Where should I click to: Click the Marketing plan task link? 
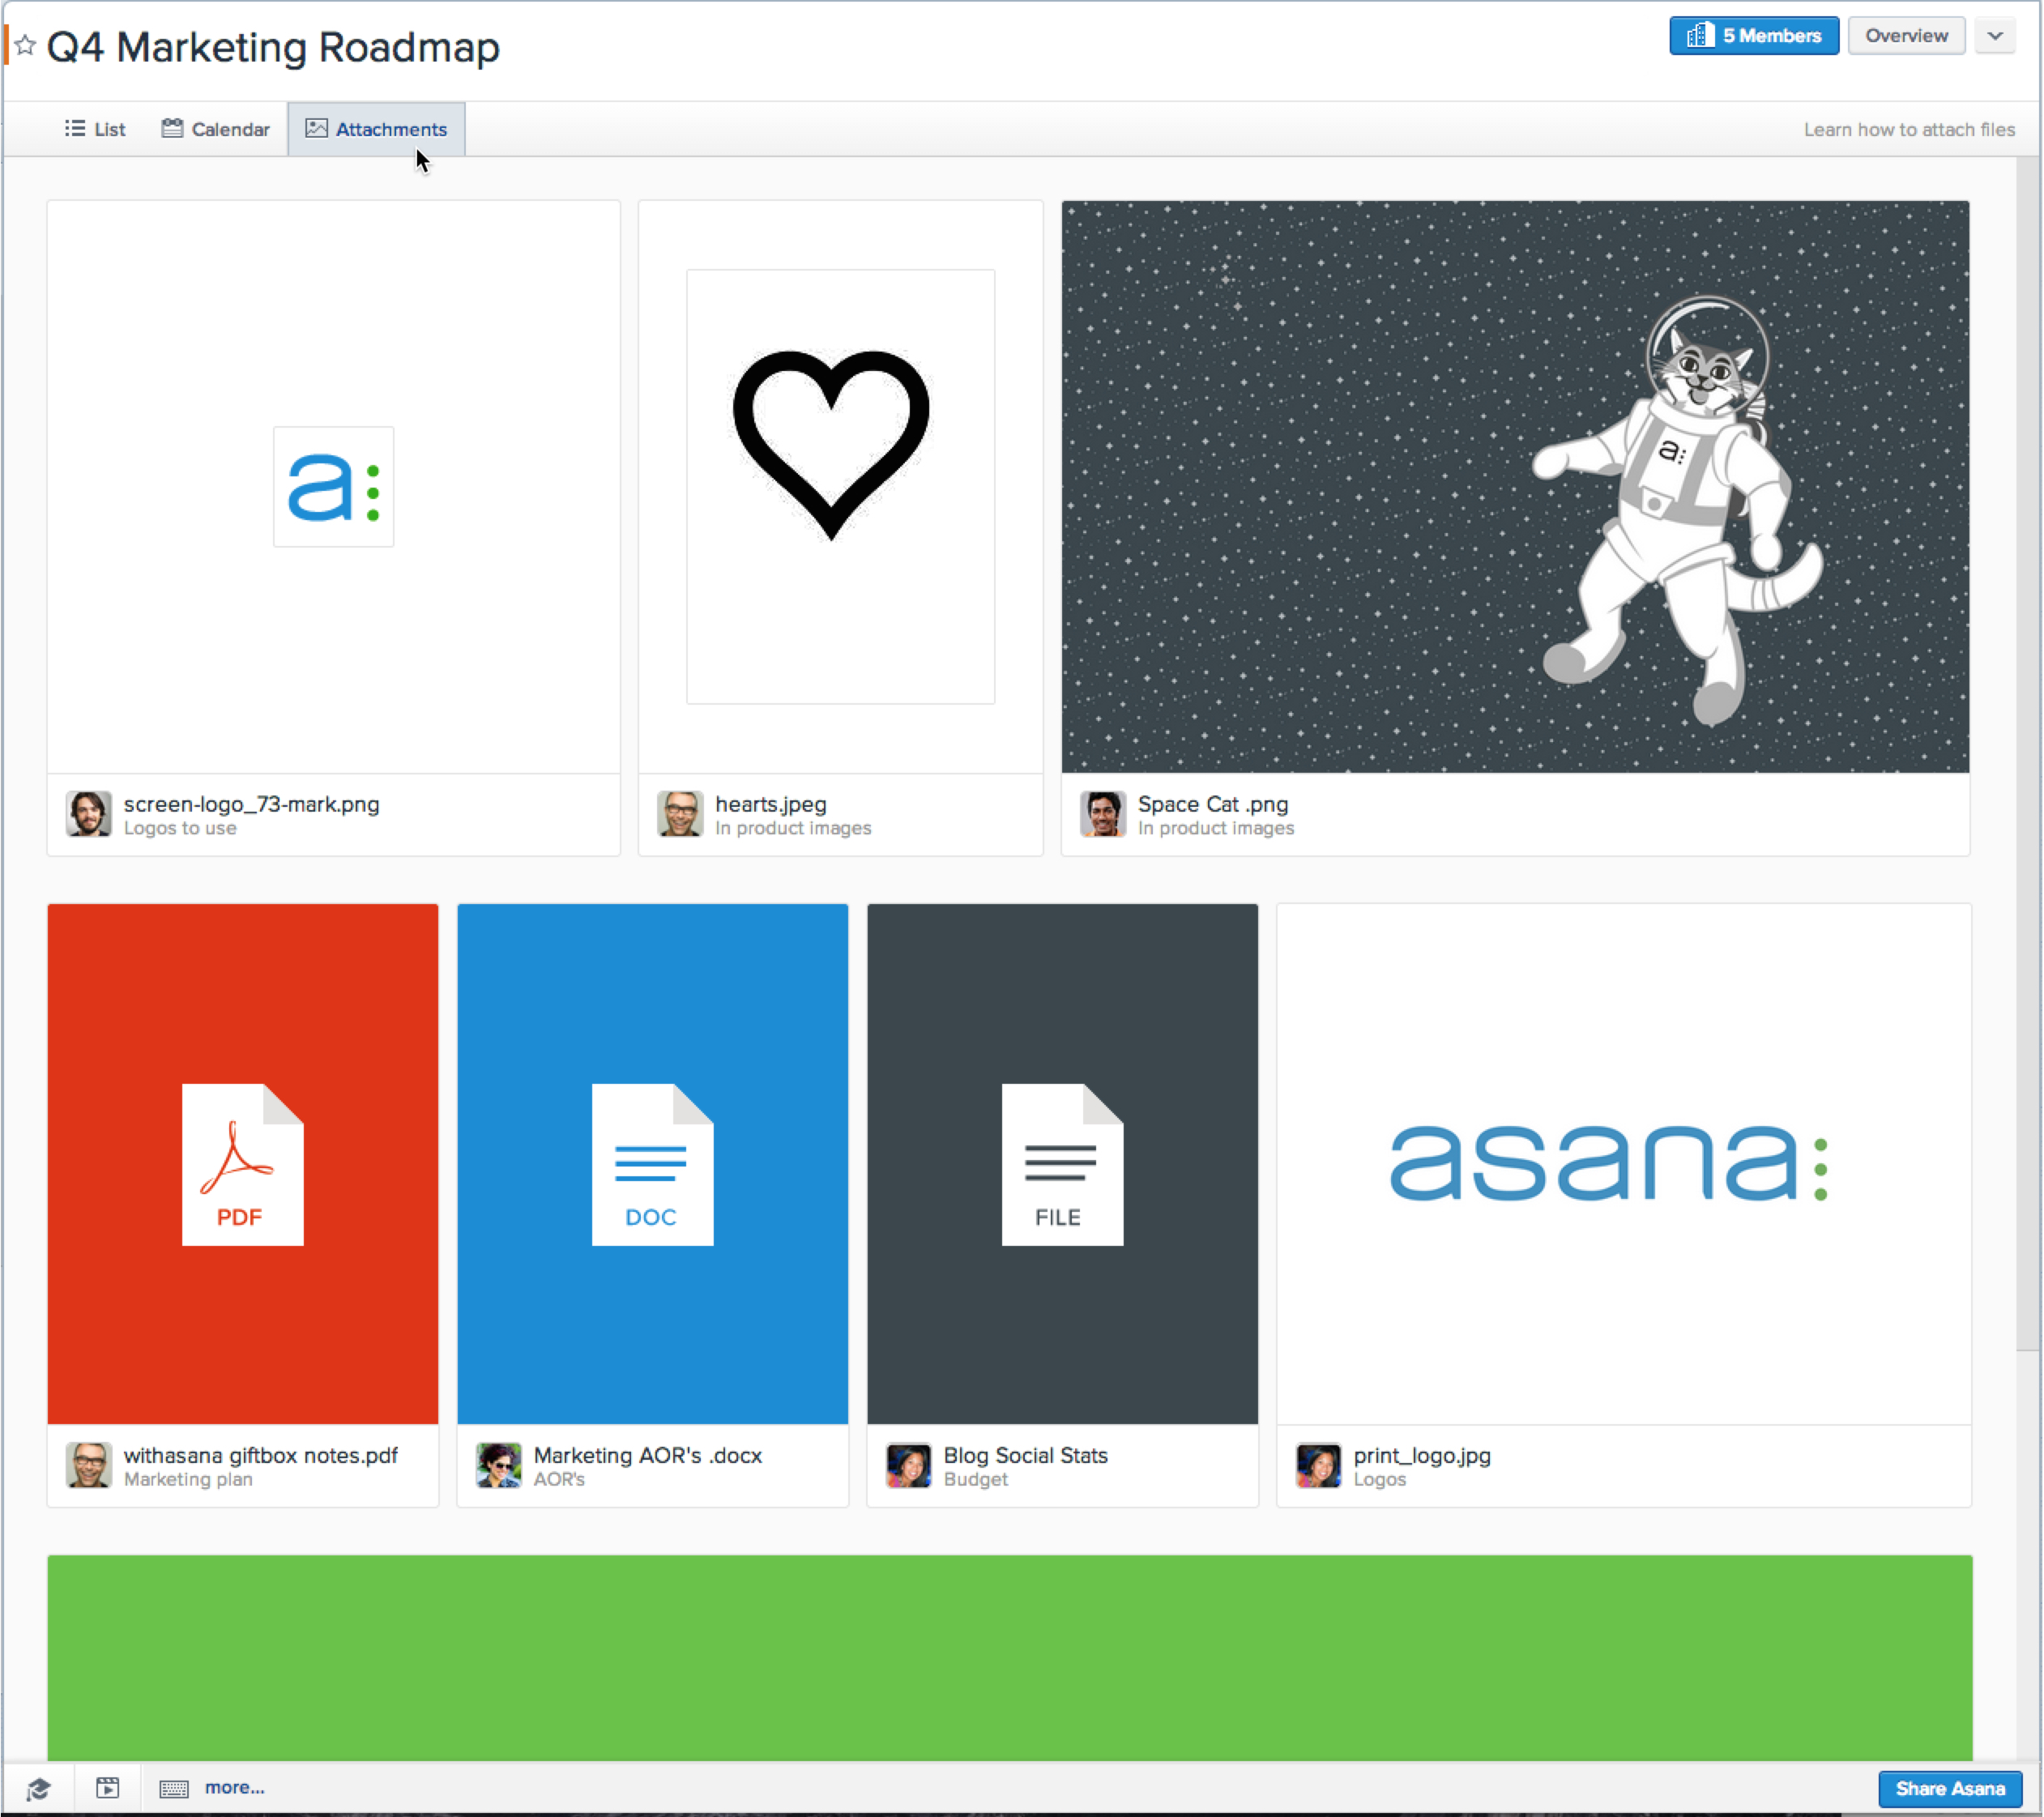(188, 1479)
